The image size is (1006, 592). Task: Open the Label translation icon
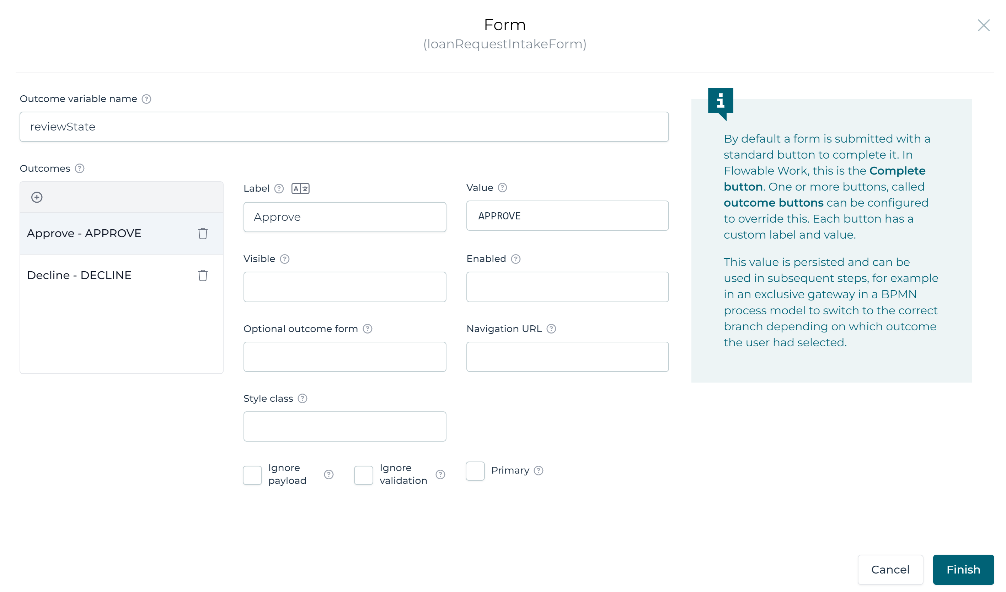point(300,188)
